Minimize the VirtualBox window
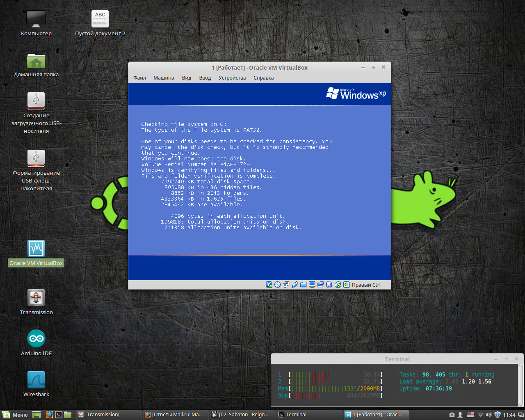Screen dimensions: 525x420 pyautogui.click(x=363, y=67)
